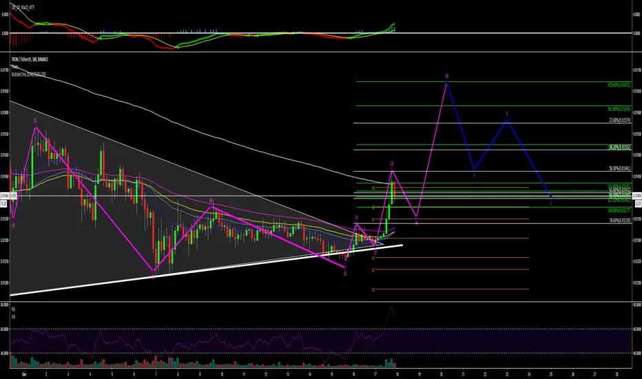Select the 50.00%(0.01461) retracement label
The width and height of the screenshot is (642, 379).
tap(620, 168)
